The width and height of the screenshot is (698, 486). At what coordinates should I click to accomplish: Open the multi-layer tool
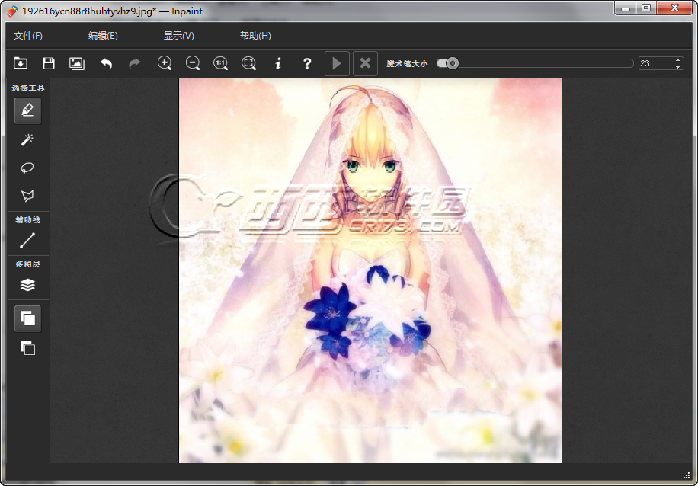[x=27, y=285]
